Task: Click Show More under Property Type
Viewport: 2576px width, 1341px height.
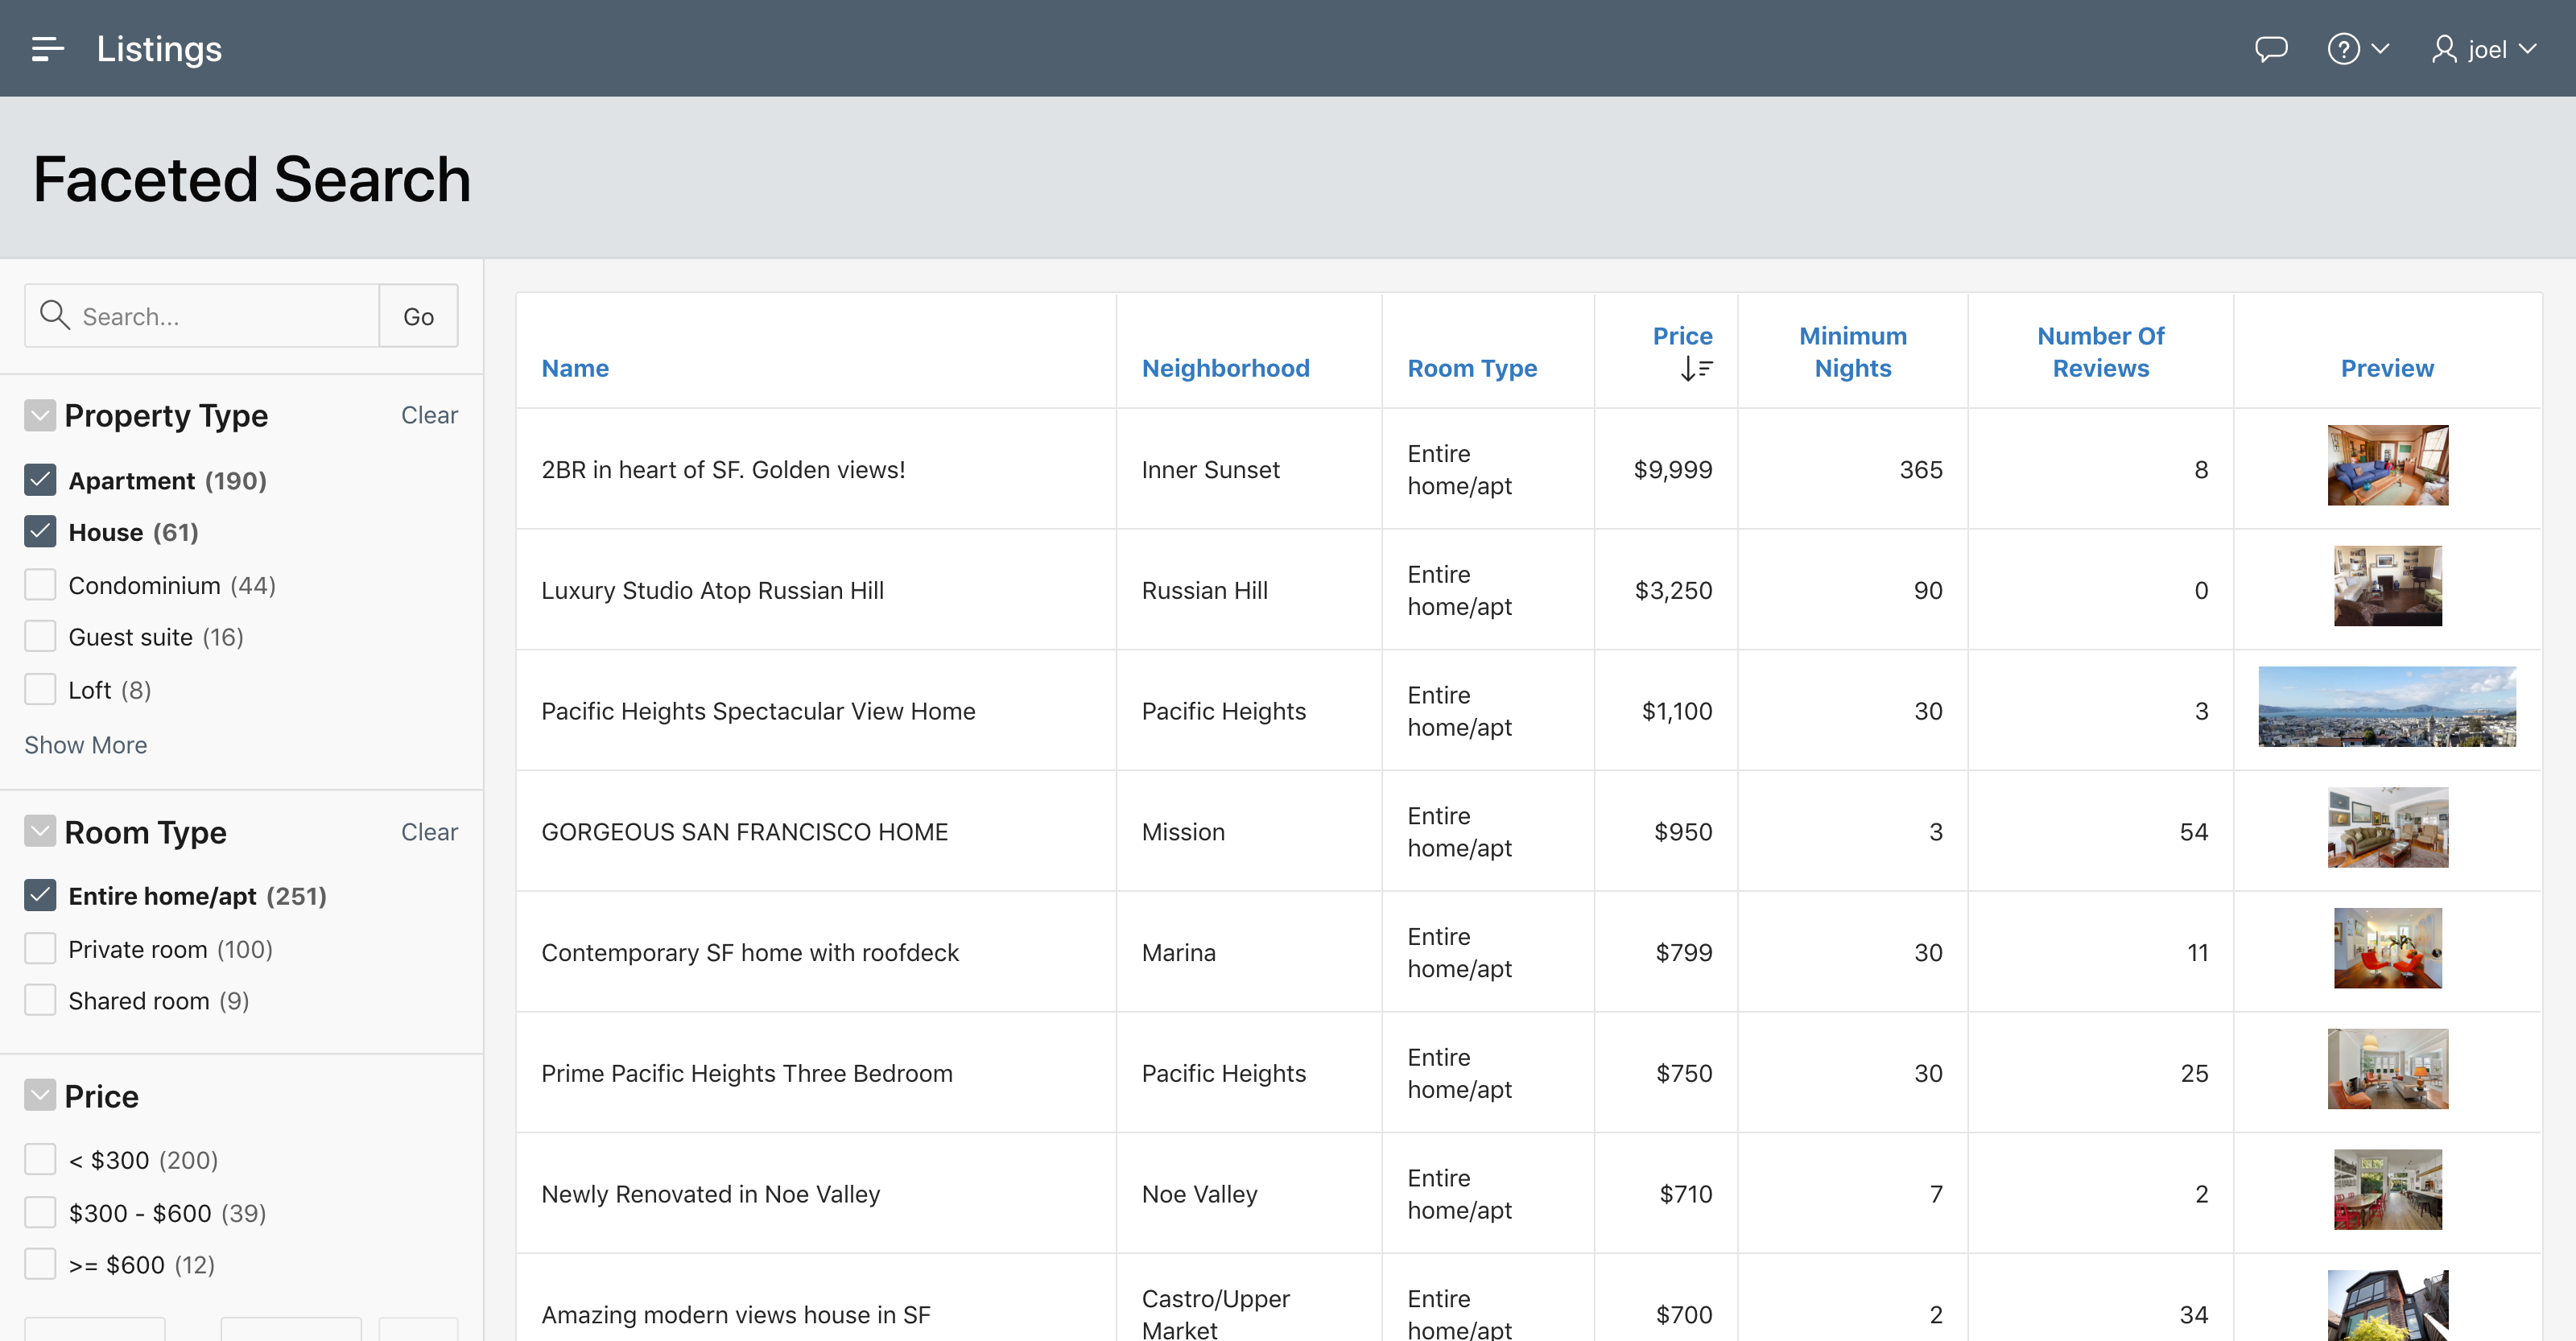Action: tap(85, 745)
